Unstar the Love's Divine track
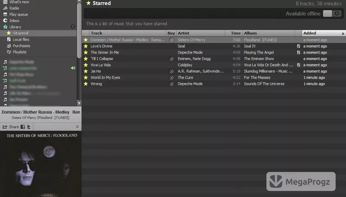This screenshot has width=346, height=197. point(86,46)
